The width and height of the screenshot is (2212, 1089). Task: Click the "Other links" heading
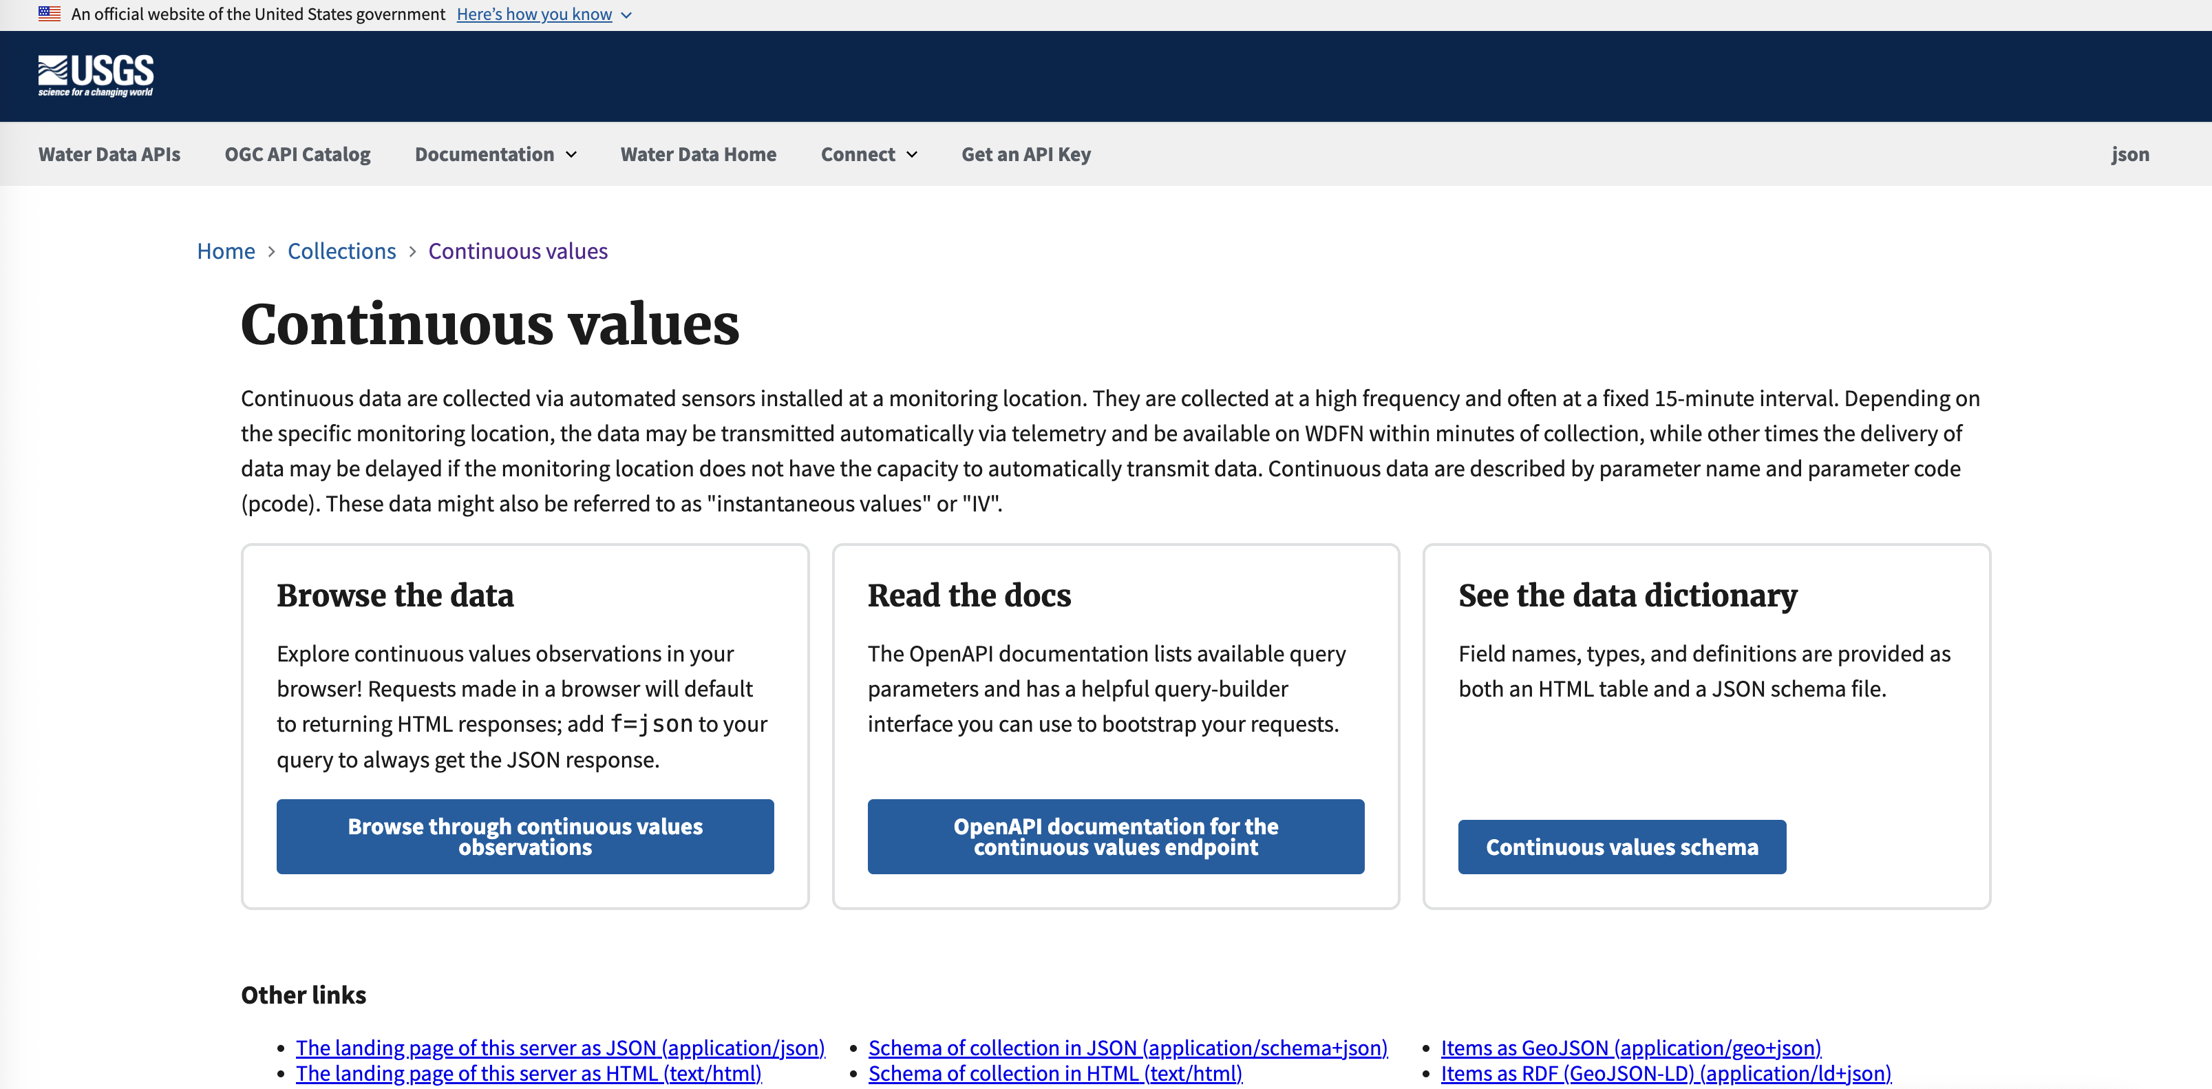pyautogui.click(x=303, y=994)
